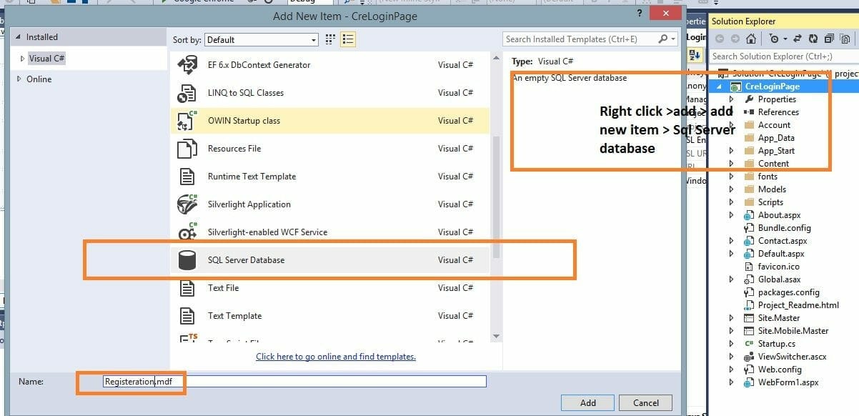Choose the Silverlight Application icon
This screenshot has width=859, height=416.
(187, 204)
